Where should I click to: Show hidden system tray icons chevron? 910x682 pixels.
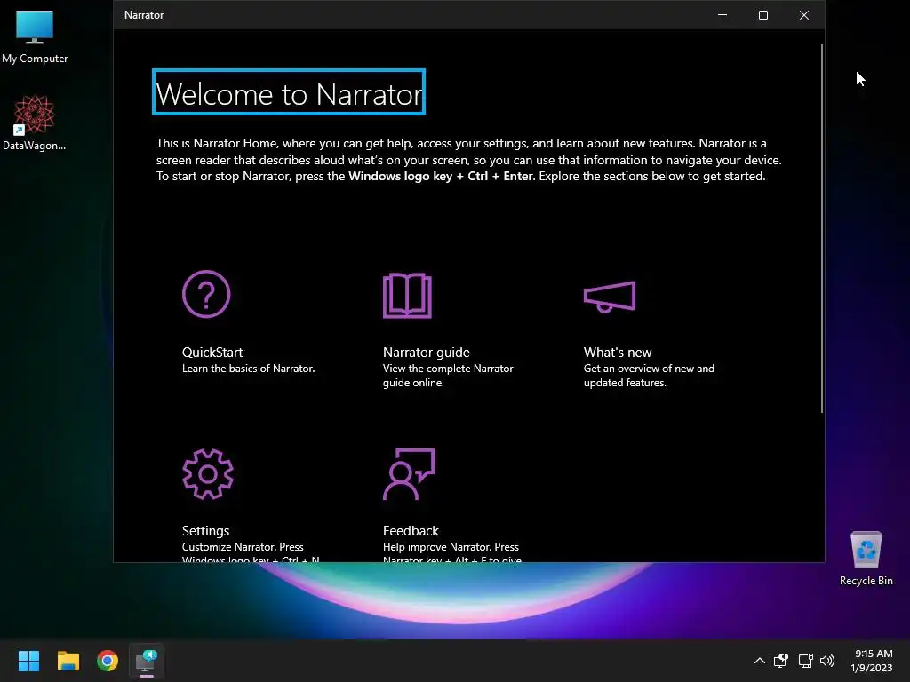click(759, 661)
